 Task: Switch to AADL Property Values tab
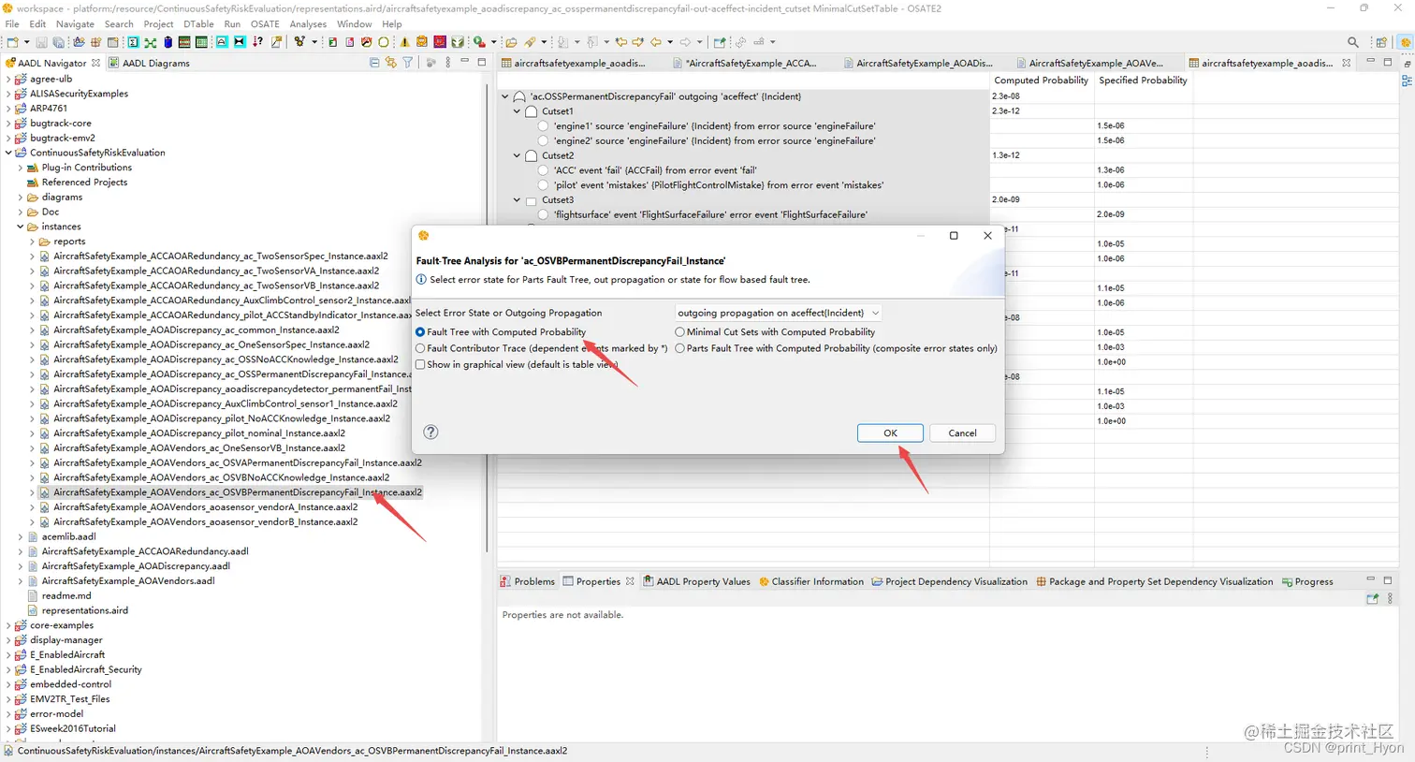(696, 581)
